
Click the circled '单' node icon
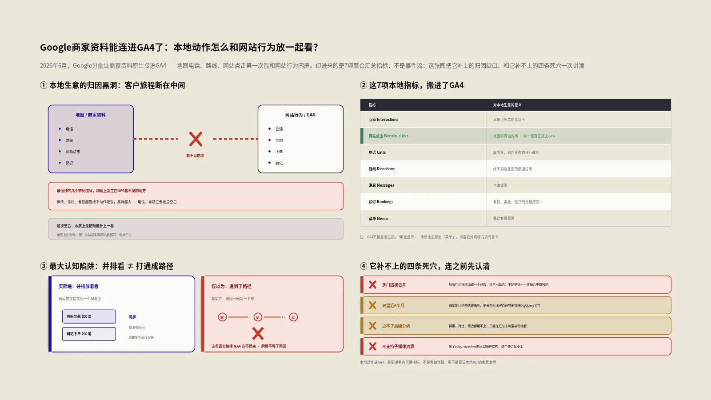[x=293, y=317]
